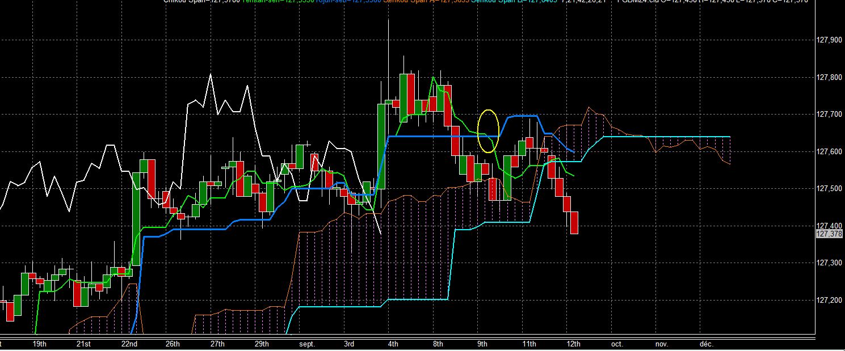The image size is (845, 351).
Task: Click the 9th date label
Action: pyautogui.click(x=482, y=344)
